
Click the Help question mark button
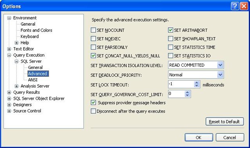235,6
